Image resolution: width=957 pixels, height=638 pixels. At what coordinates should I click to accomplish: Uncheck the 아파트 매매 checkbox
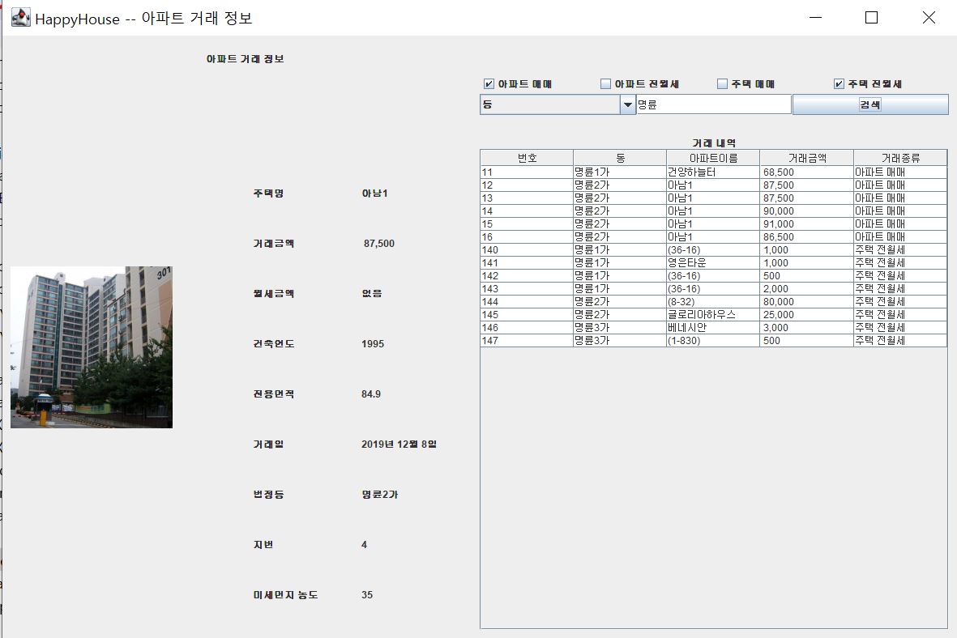click(489, 84)
